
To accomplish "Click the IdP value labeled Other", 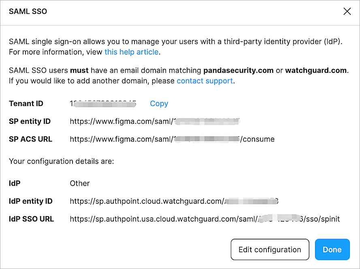I will pyautogui.click(x=79, y=183).
